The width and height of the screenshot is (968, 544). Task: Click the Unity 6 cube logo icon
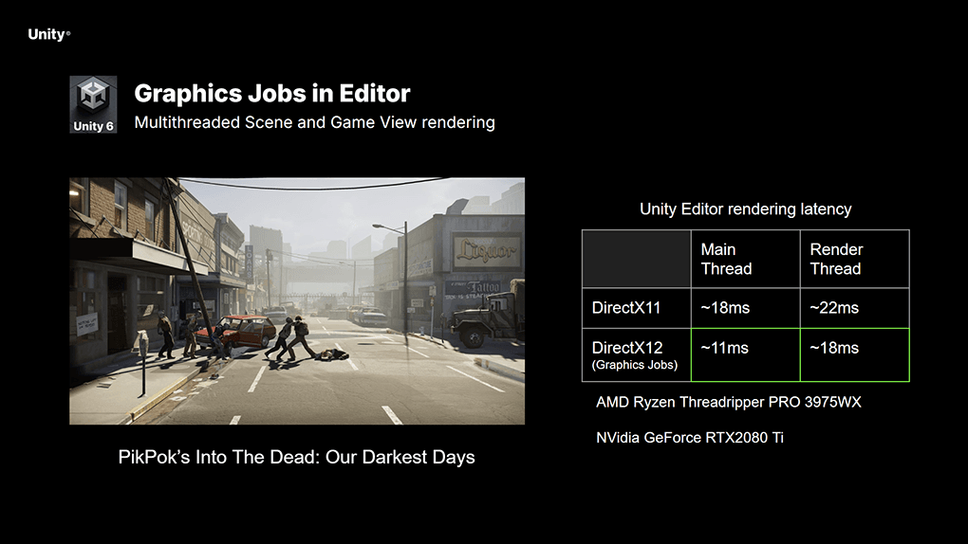point(93,104)
